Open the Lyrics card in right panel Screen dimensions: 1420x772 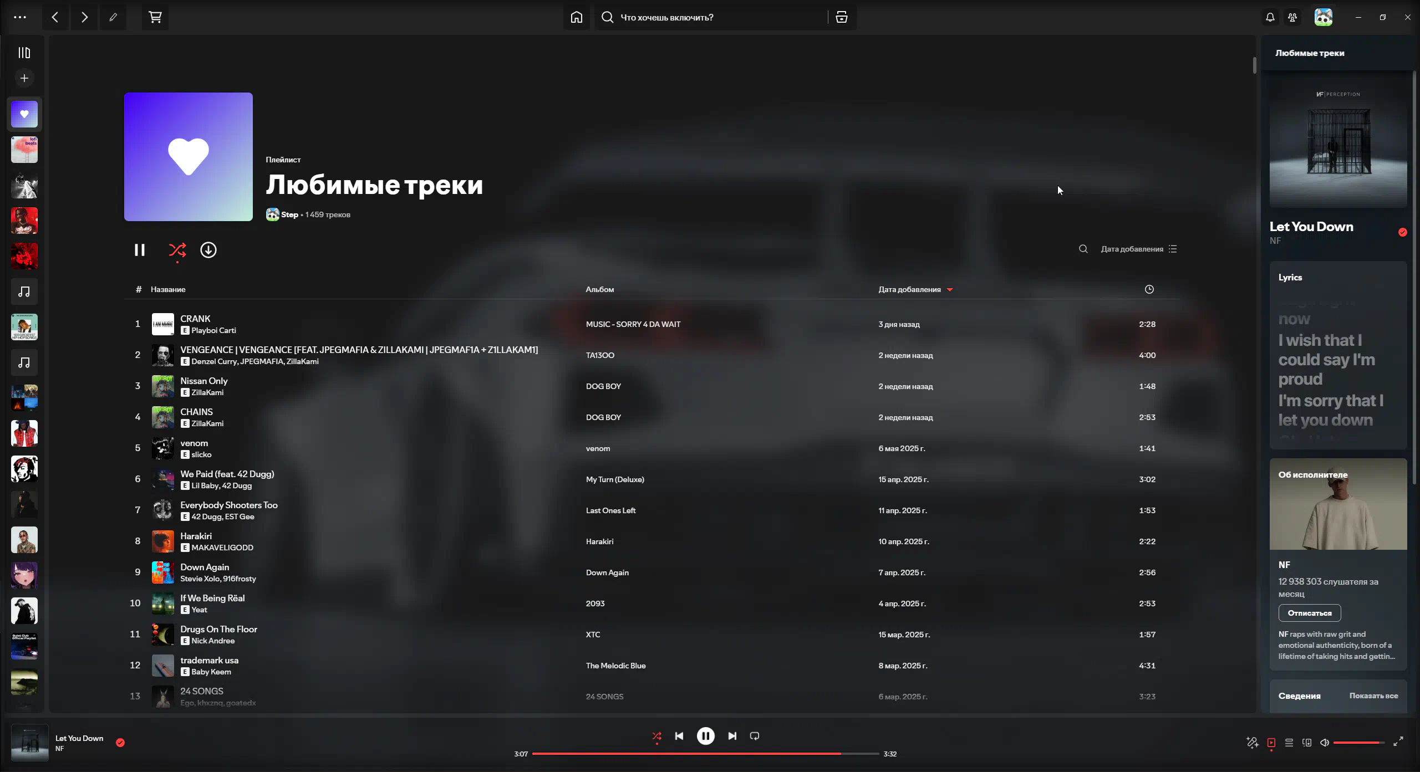pyautogui.click(x=1338, y=355)
